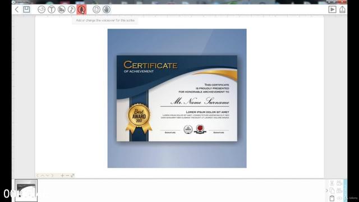Viewport: 359px width, 202px height.
Task: Copy the selected timeline element
Action: click(332, 190)
